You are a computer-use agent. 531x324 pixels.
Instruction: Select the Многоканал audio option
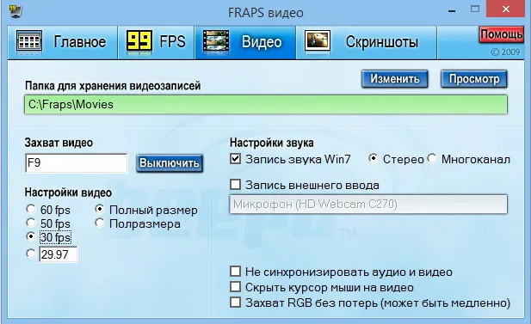[x=432, y=158]
